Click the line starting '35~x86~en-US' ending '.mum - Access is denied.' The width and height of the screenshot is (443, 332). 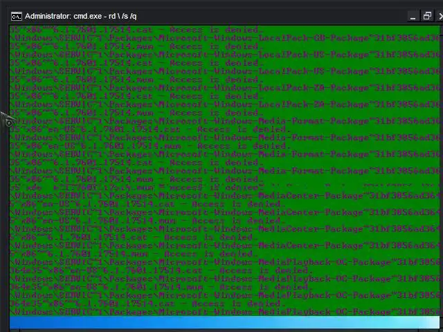click(x=150, y=146)
